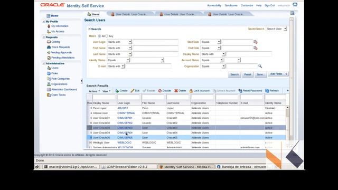The height and width of the screenshot is (190, 338).
Task: Collapse the Search section expander
Action: [89, 29]
